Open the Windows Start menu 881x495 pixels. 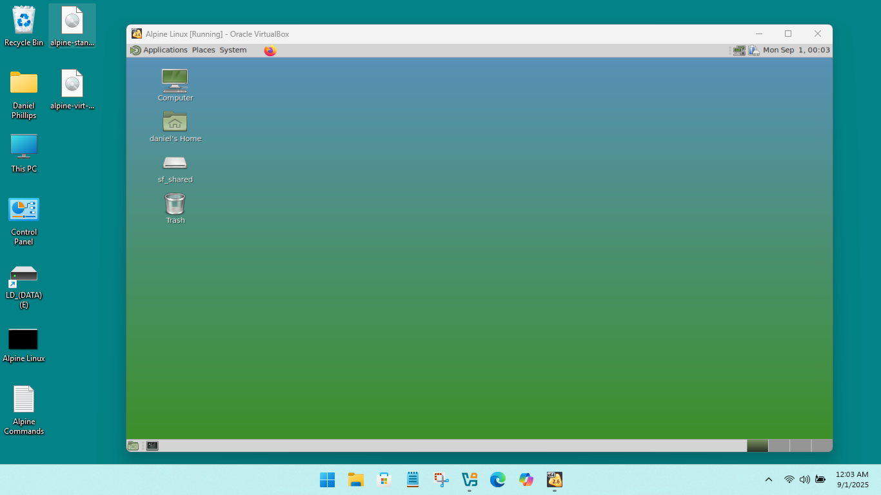coord(328,480)
